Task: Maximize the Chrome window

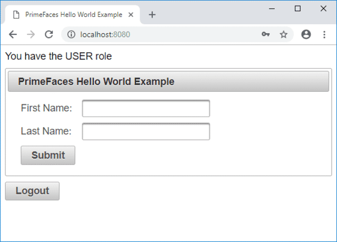Action: click(298, 8)
